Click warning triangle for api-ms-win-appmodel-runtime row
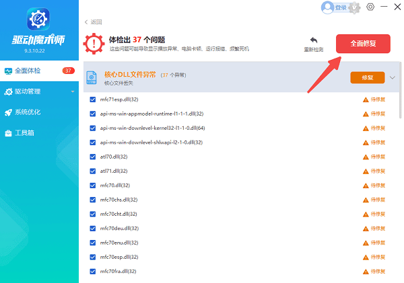Viewport: 404px width, 283px height. 366,114
